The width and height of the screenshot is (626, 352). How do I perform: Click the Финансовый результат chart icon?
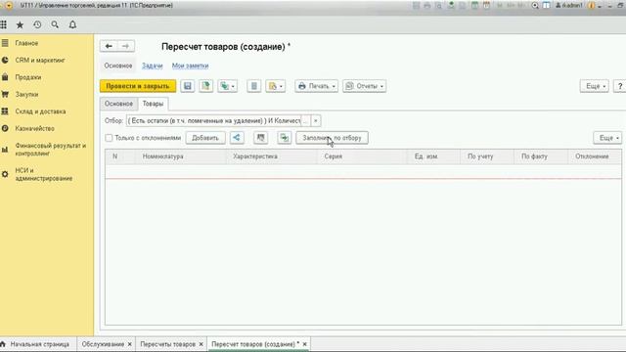[x=5, y=150]
